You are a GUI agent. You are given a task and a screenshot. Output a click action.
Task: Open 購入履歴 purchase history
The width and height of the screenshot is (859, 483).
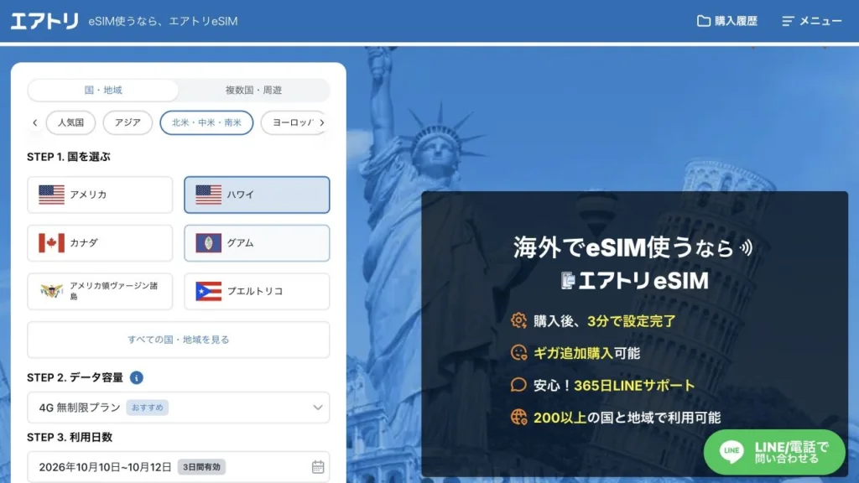tap(727, 21)
